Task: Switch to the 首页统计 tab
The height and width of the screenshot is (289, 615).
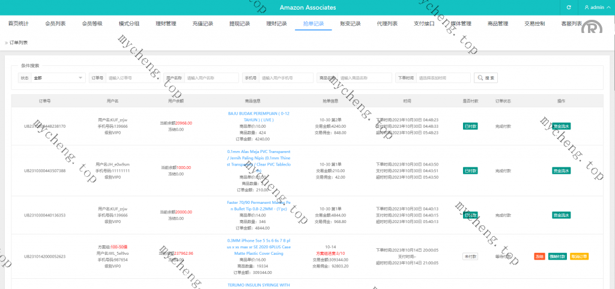Action: [18, 24]
